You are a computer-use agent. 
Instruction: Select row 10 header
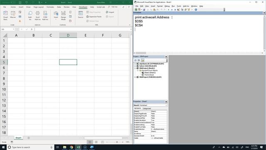(4, 89)
